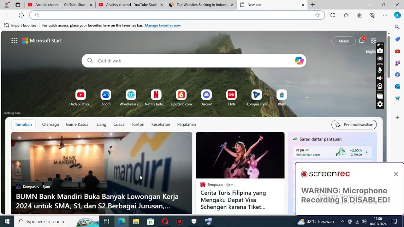Open Collections in Edge toolbar
Screen dimensions: 404x227
359,15
